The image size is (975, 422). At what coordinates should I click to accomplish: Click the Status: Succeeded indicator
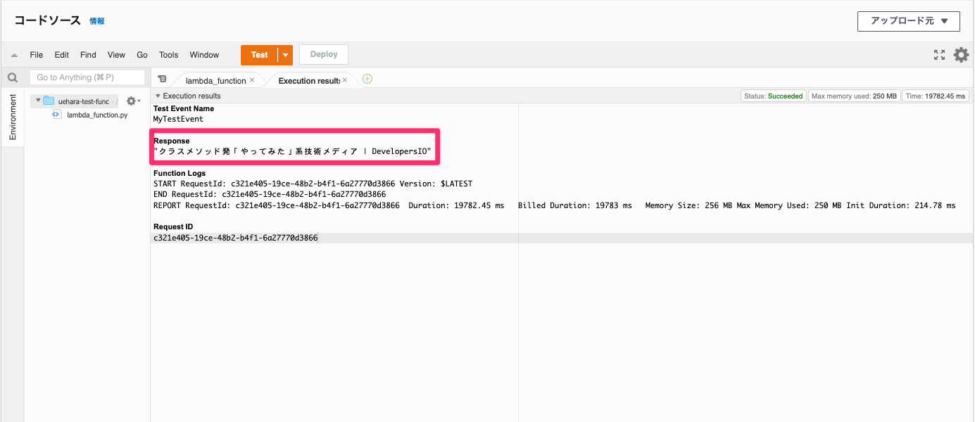coord(774,95)
